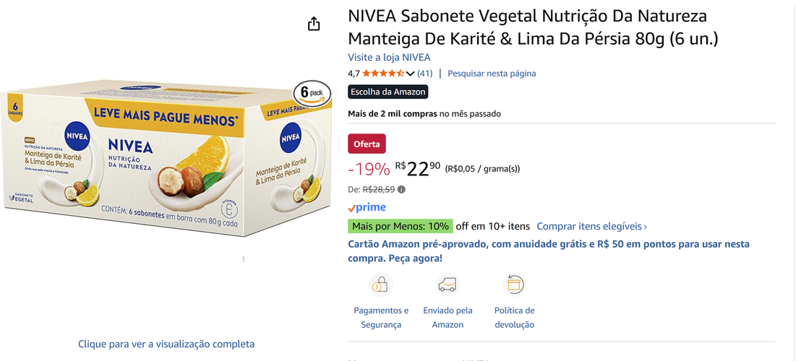Click "Pesquisar nesta página" link

coord(492,74)
